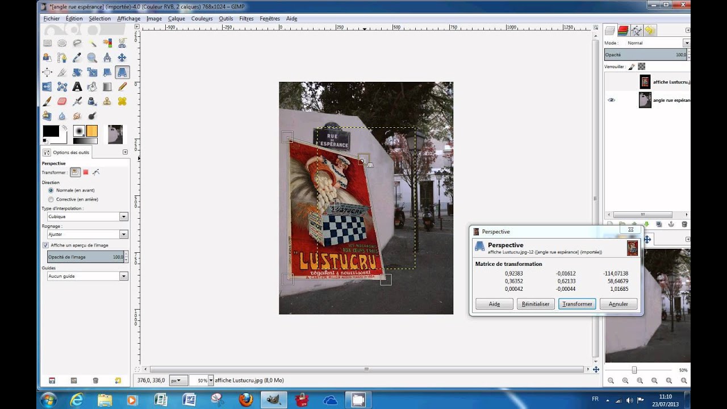727x409 pixels.
Task: Select the active Perspective tool
Action: pos(122,72)
